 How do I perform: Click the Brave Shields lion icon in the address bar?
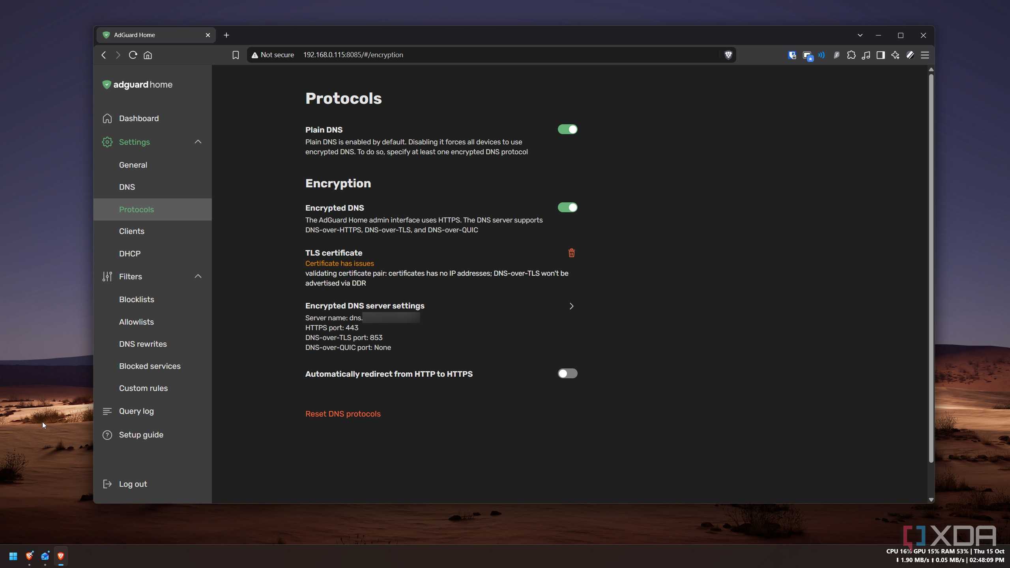coord(728,55)
